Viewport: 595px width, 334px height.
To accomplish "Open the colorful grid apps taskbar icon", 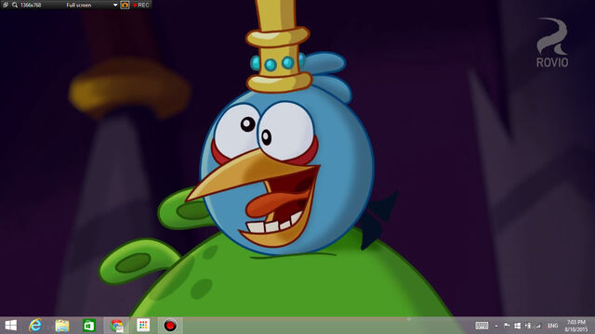I will 143,326.
